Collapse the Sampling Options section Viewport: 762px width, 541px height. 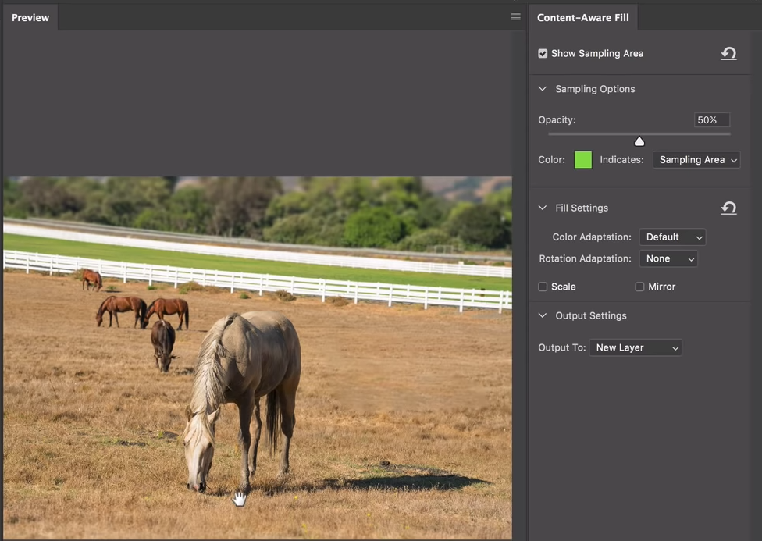pyautogui.click(x=543, y=89)
